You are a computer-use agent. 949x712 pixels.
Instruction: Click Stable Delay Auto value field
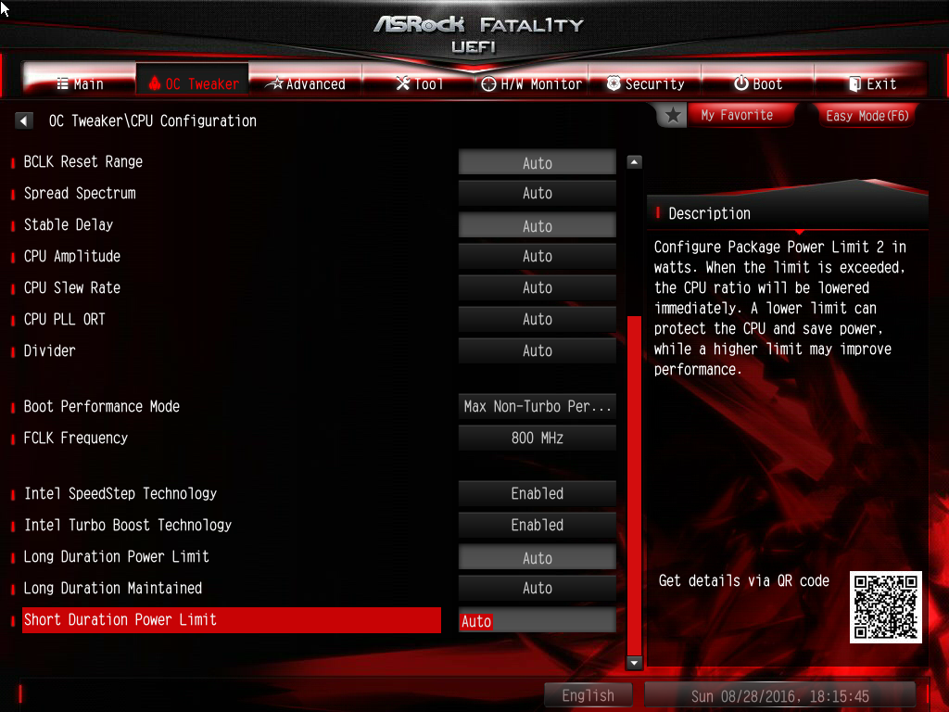(x=537, y=226)
